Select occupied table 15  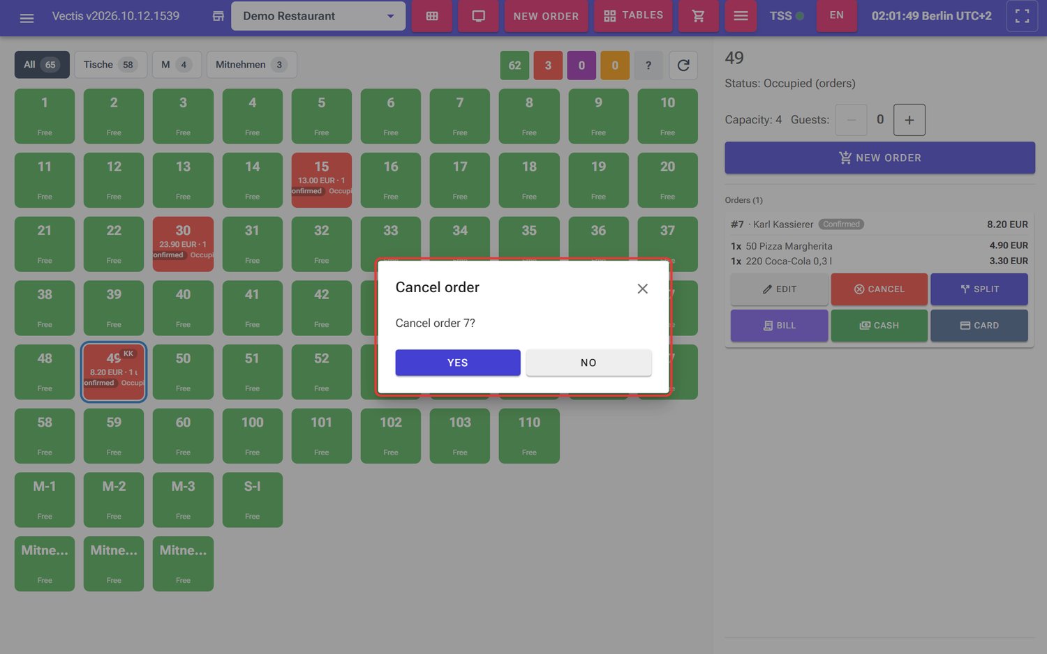[x=321, y=180]
